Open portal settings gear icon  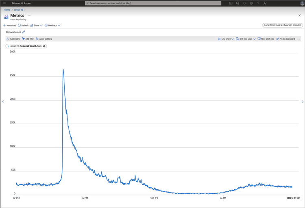(x=251, y=3)
